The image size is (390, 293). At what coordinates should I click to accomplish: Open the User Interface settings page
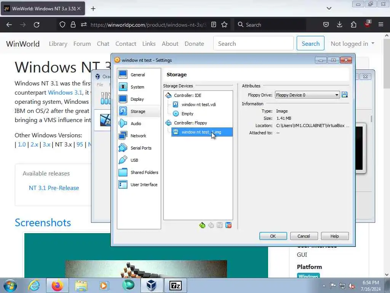139,184
